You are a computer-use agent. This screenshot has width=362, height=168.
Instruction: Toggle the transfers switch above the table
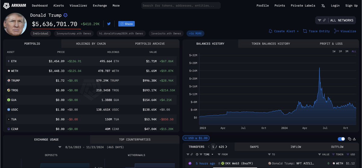click(341, 139)
